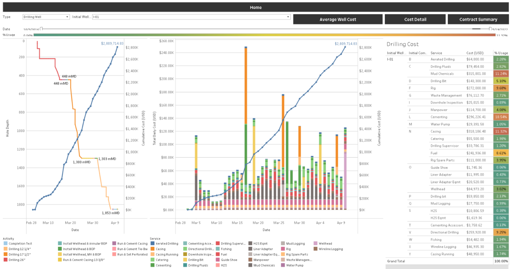Click the Mud Chemicals row in Drilling Cost table
The height and width of the screenshot is (269, 511).
click(x=442, y=73)
